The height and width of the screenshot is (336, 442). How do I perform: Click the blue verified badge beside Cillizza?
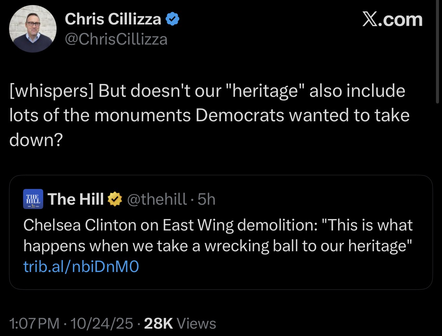173,19
